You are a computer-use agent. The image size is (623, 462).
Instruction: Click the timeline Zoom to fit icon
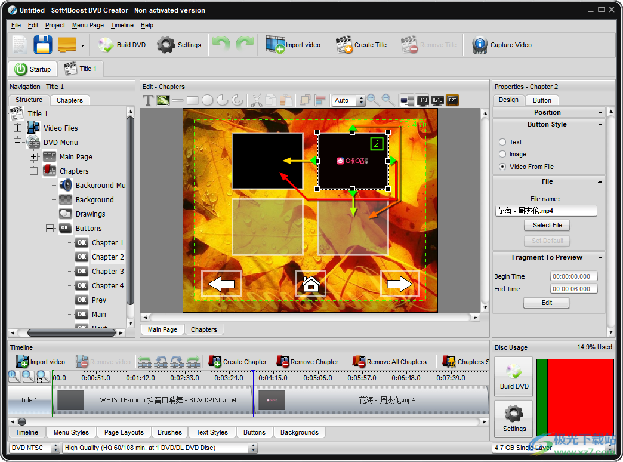[42, 376]
